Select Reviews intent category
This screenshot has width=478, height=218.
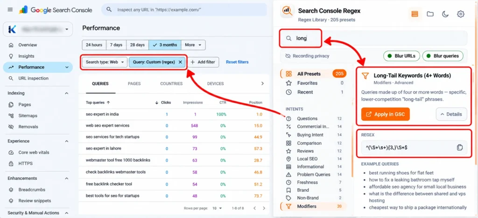314,151
